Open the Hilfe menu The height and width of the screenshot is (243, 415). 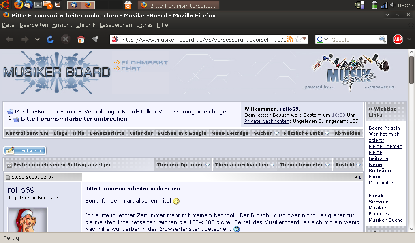tap(162, 25)
